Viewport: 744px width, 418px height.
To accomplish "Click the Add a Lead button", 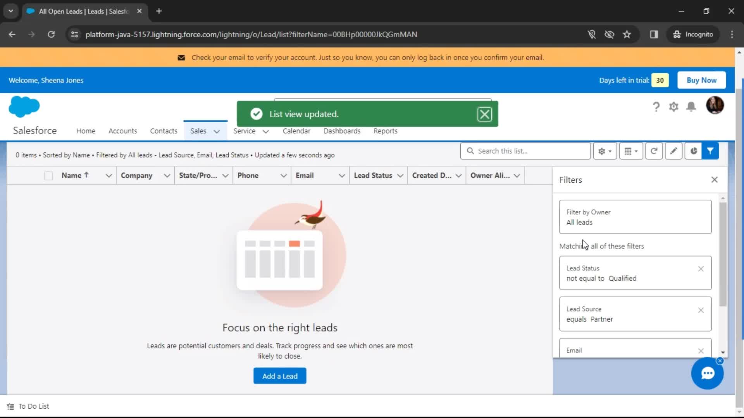I will pyautogui.click(x=280, y=376).
